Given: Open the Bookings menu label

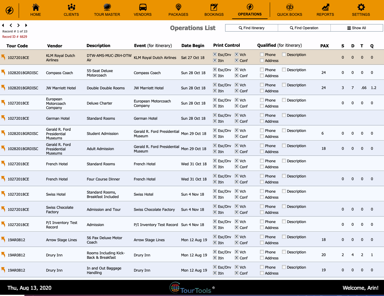Looking at the screenshot, I should click(x=214, y=15).
